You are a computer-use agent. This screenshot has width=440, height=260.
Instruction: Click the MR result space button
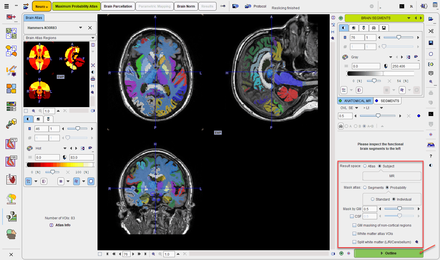[392, 176]
